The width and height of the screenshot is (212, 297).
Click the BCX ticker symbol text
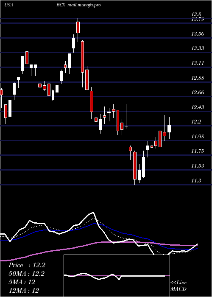click(61, 5)
